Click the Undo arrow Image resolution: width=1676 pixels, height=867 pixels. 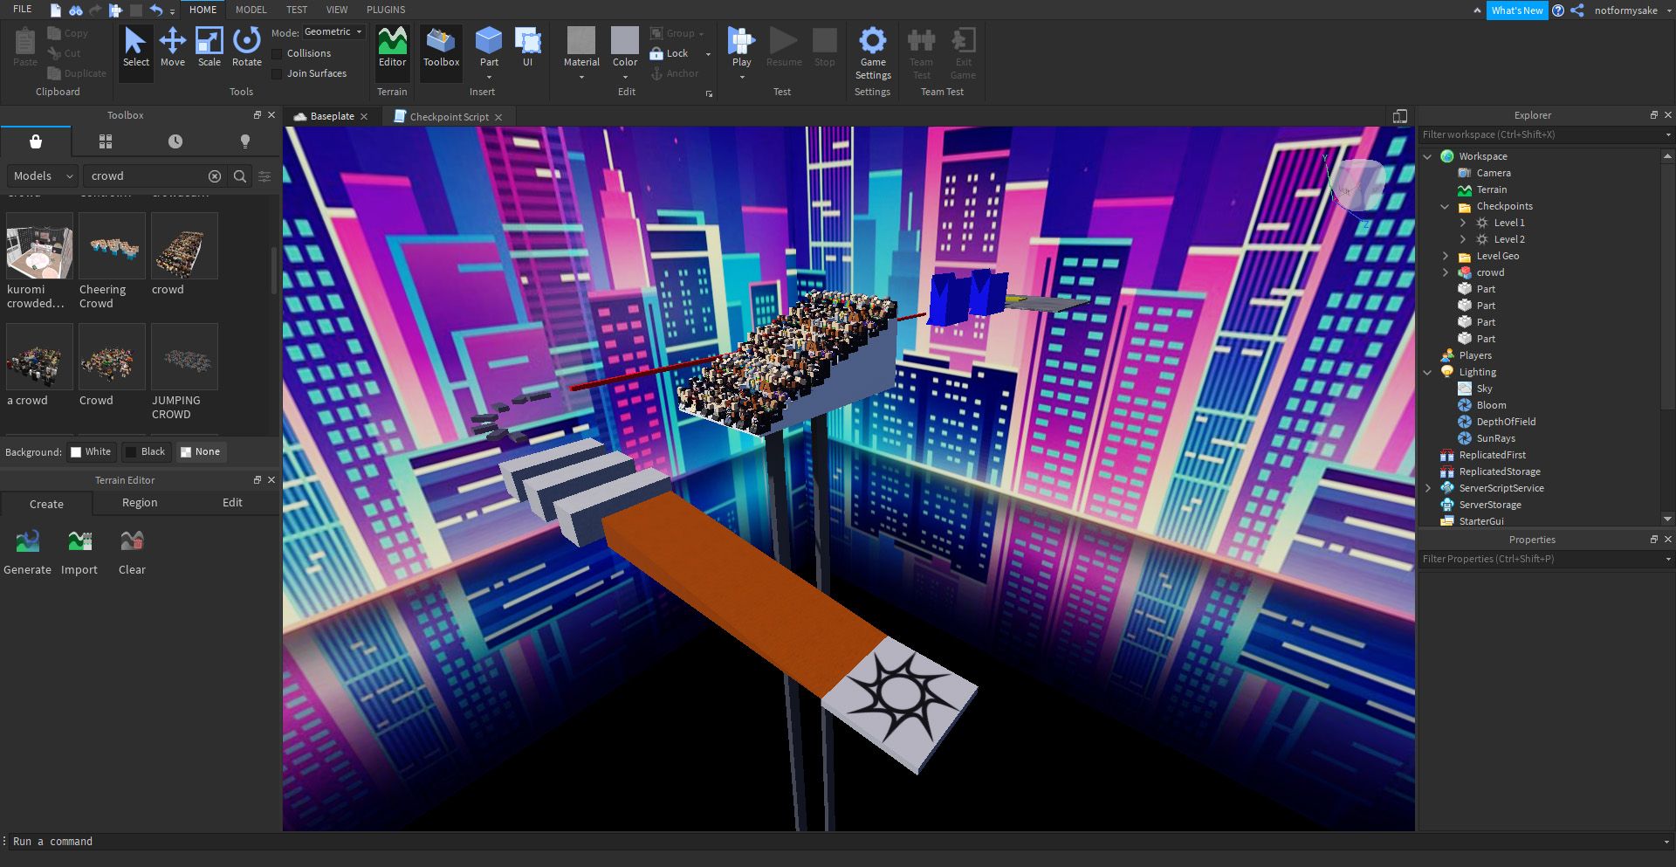pyautogui.click(x=155, y=10)
